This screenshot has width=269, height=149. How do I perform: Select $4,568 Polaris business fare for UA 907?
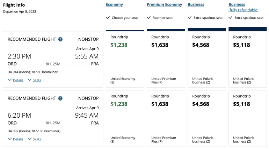point(206,118)
